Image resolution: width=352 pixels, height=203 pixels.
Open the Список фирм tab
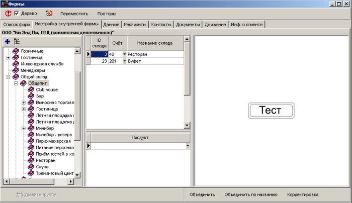click(x=17, y=24)
